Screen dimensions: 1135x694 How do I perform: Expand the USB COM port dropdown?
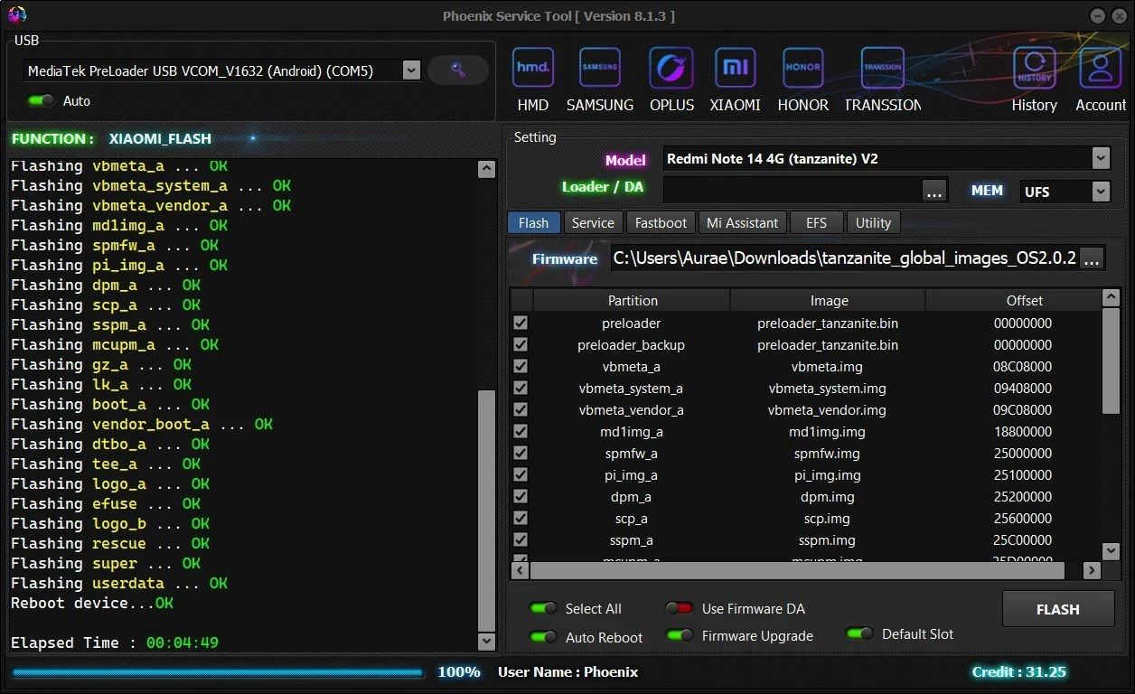tap(411, 70)
